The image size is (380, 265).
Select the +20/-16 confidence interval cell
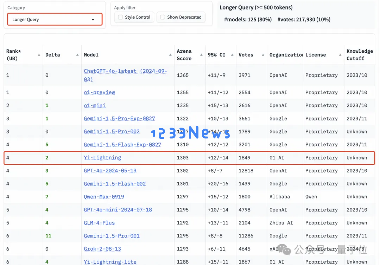(x=218, y=184)
